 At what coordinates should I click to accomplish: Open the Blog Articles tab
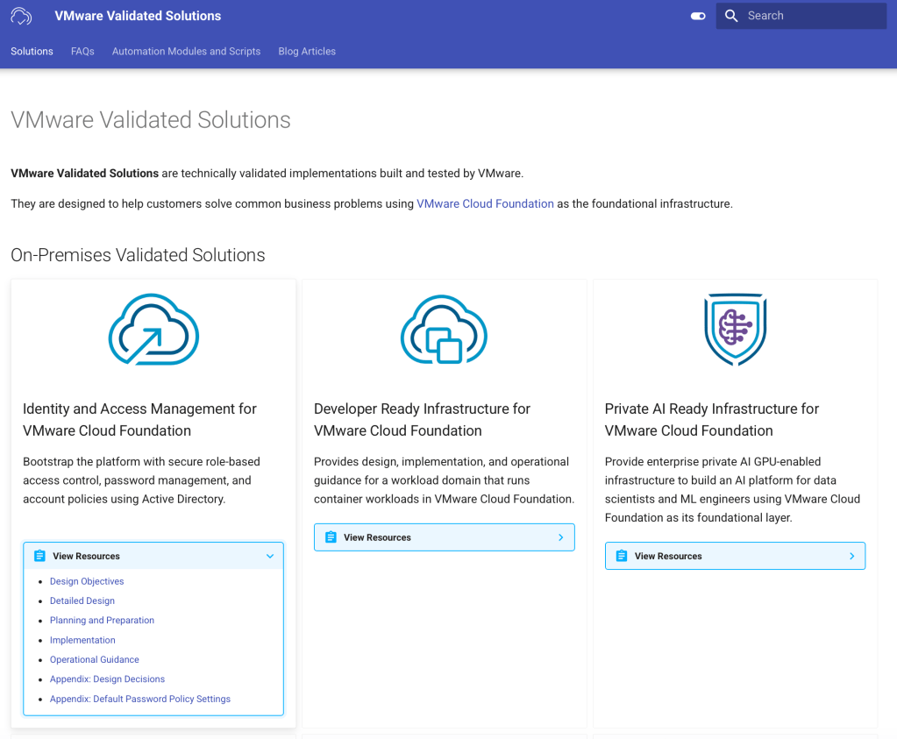pos(307,52)
